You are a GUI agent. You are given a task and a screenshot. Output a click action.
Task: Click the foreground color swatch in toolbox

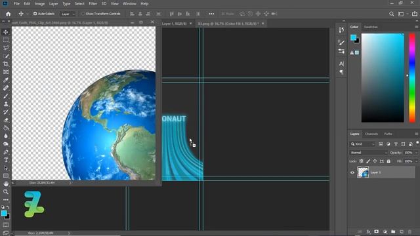(x=4, y=213)
